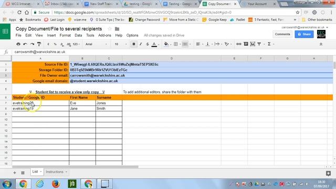Open the Sheets home icon
Image resolution: width=336 pixels, height=189 pixels.
pos(5,31)
